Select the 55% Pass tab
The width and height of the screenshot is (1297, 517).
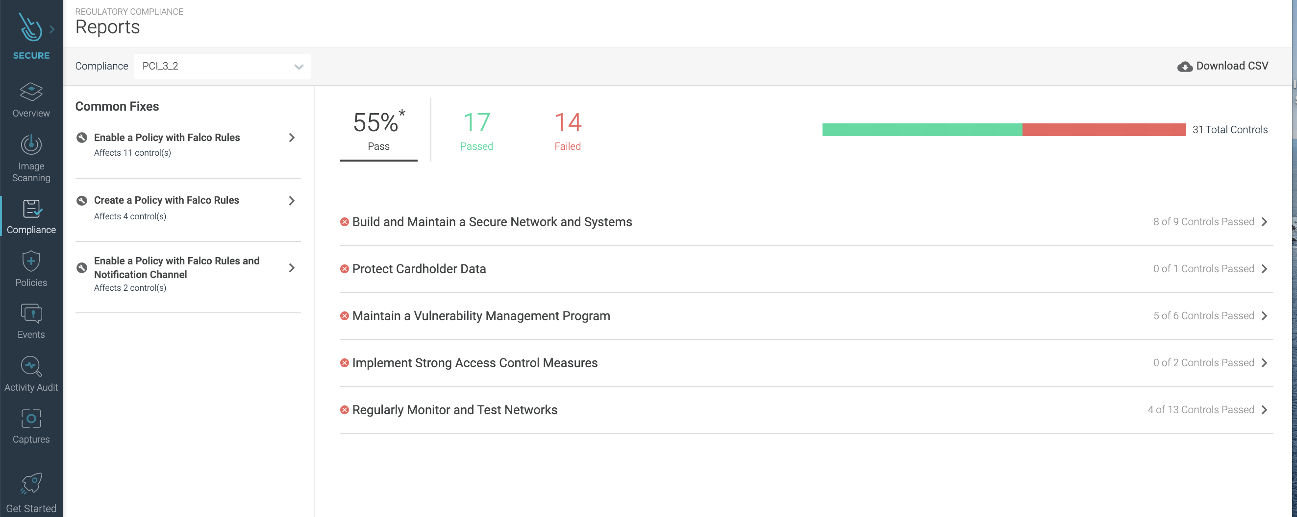[378, 130]
